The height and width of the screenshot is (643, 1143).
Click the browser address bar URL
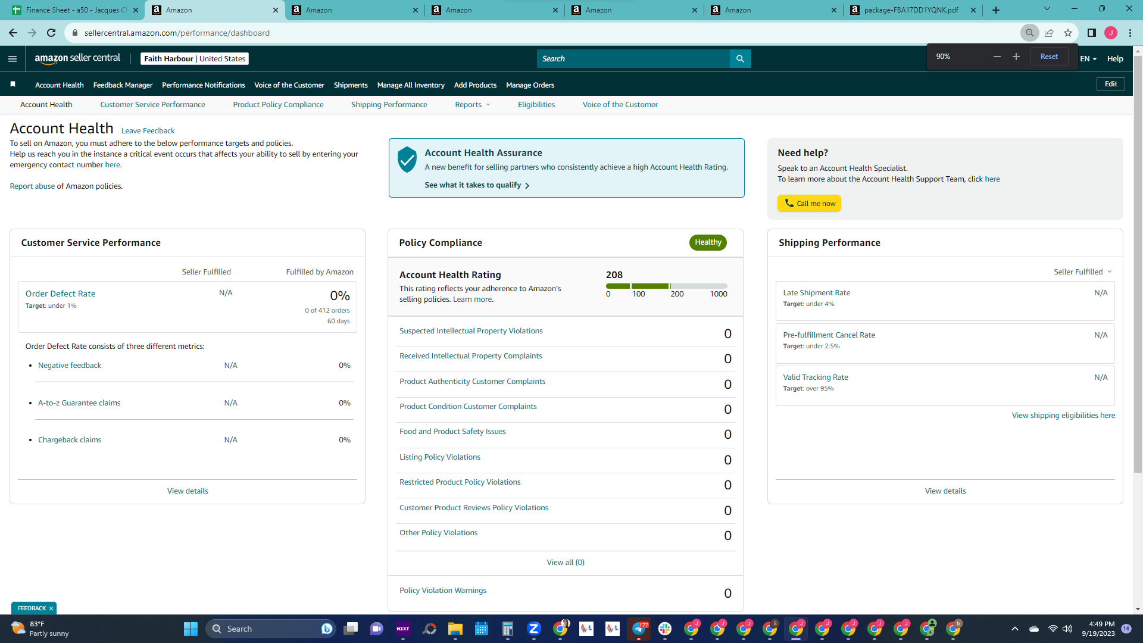pos(177,33)
